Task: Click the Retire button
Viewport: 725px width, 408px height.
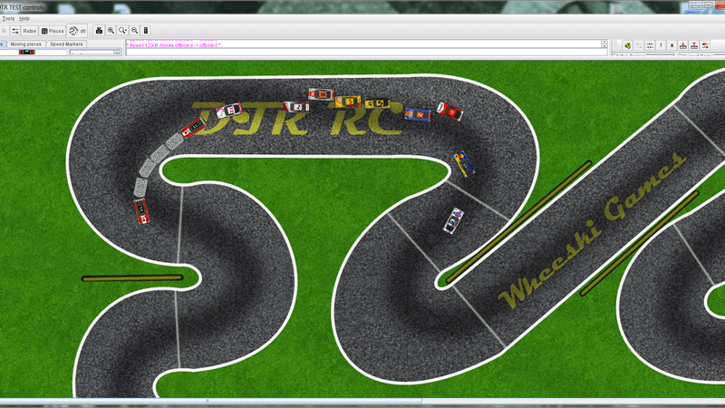Action: [x=30, y=31]
